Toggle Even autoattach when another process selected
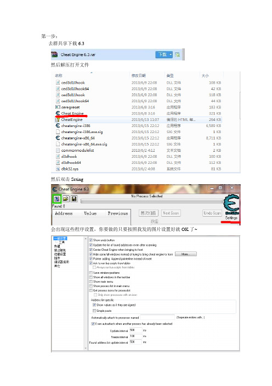The image size is (272, 386). click(x=93, y=324)
